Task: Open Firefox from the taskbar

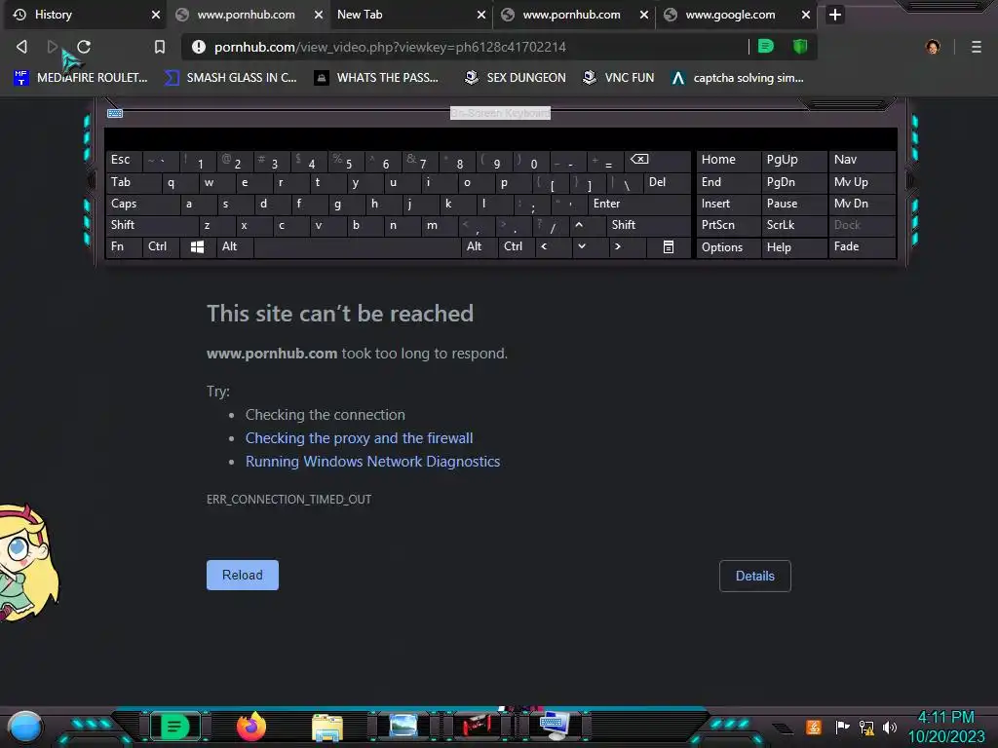Action: [250, 727]
